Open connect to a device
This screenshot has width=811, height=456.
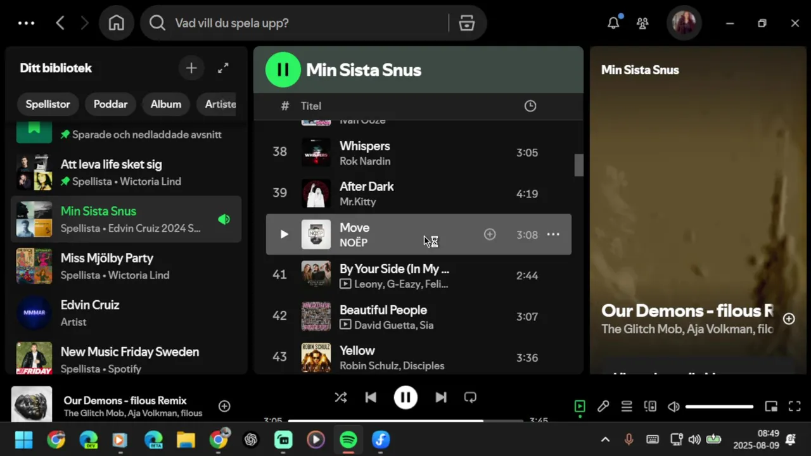650,407
